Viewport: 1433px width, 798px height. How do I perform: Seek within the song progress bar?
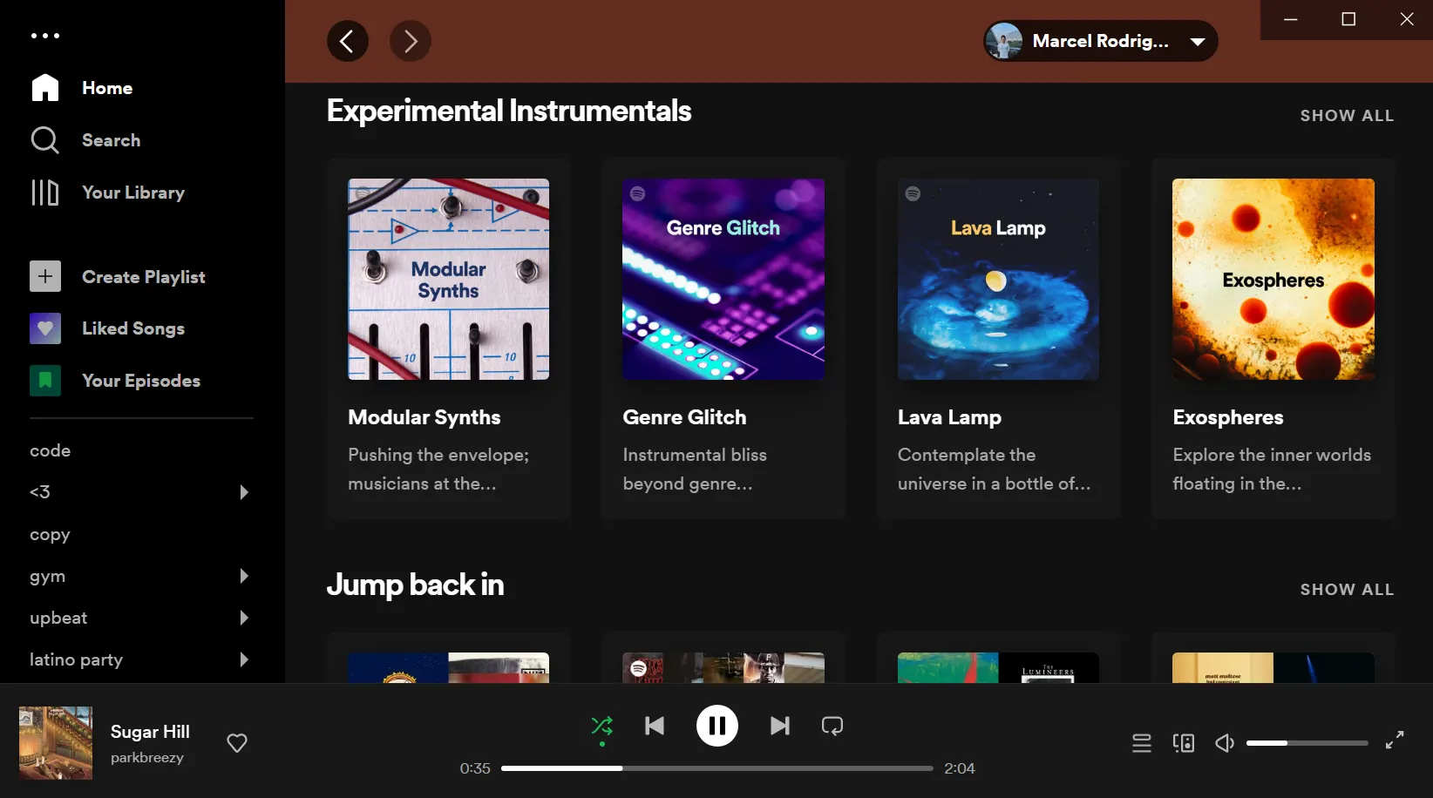coord(717,768)
